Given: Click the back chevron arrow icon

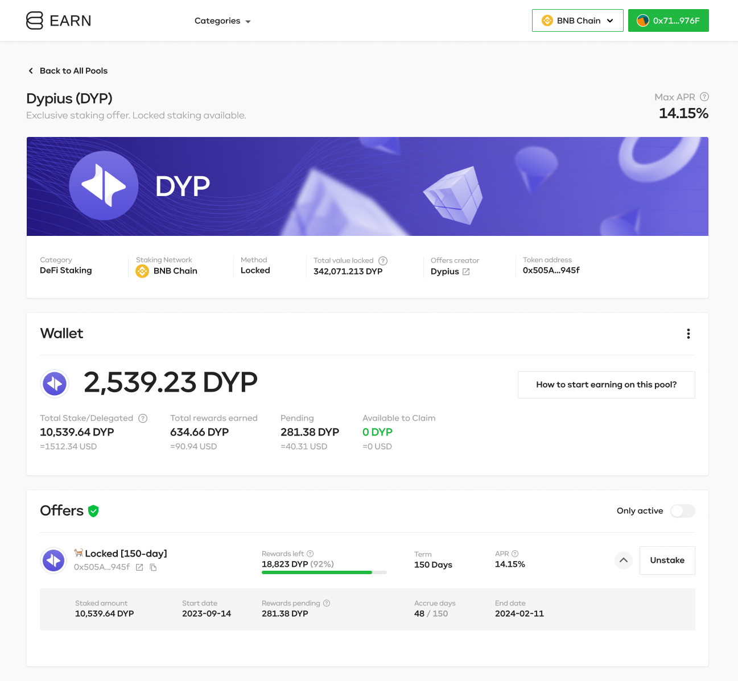Looking at the screenshot, I should 31,70.
